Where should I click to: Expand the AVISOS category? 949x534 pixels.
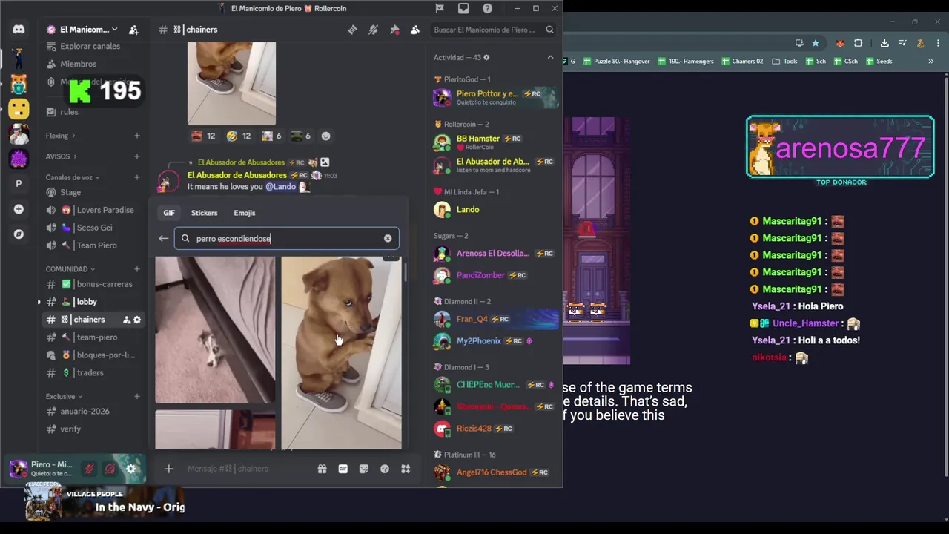pos(62,156)
